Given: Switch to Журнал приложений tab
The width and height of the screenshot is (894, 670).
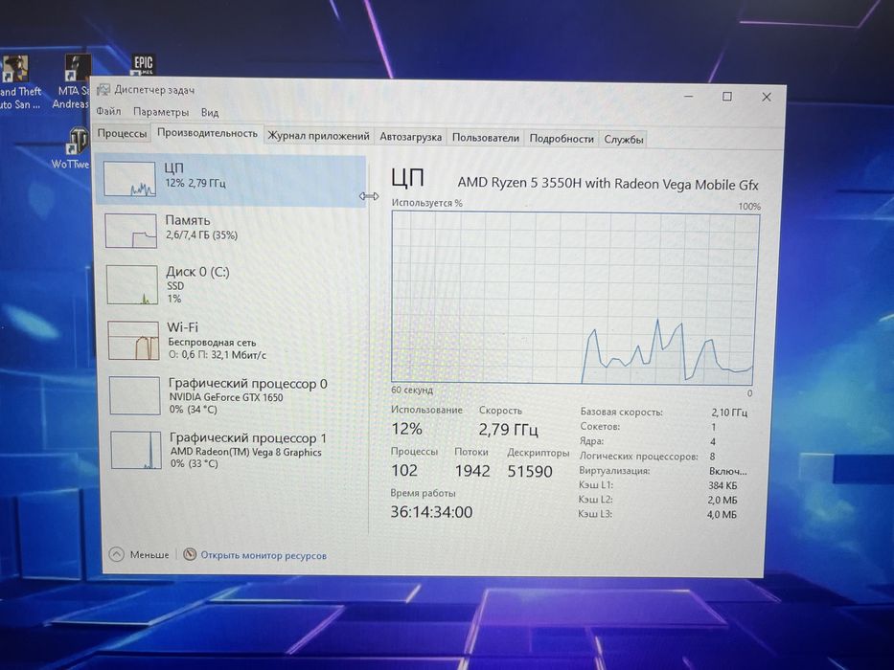Looking at the screenshot, I should (x=319, y=136).
